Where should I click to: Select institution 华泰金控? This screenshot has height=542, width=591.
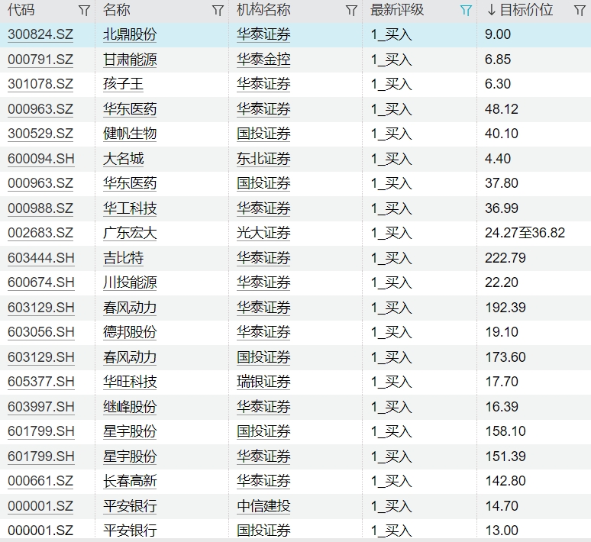point(263,60)
